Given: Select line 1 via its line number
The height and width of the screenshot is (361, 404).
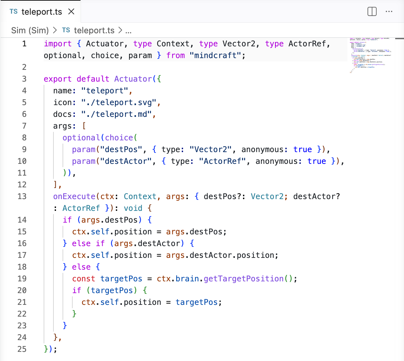Looking at the screenshot, I should pos(24,43).
